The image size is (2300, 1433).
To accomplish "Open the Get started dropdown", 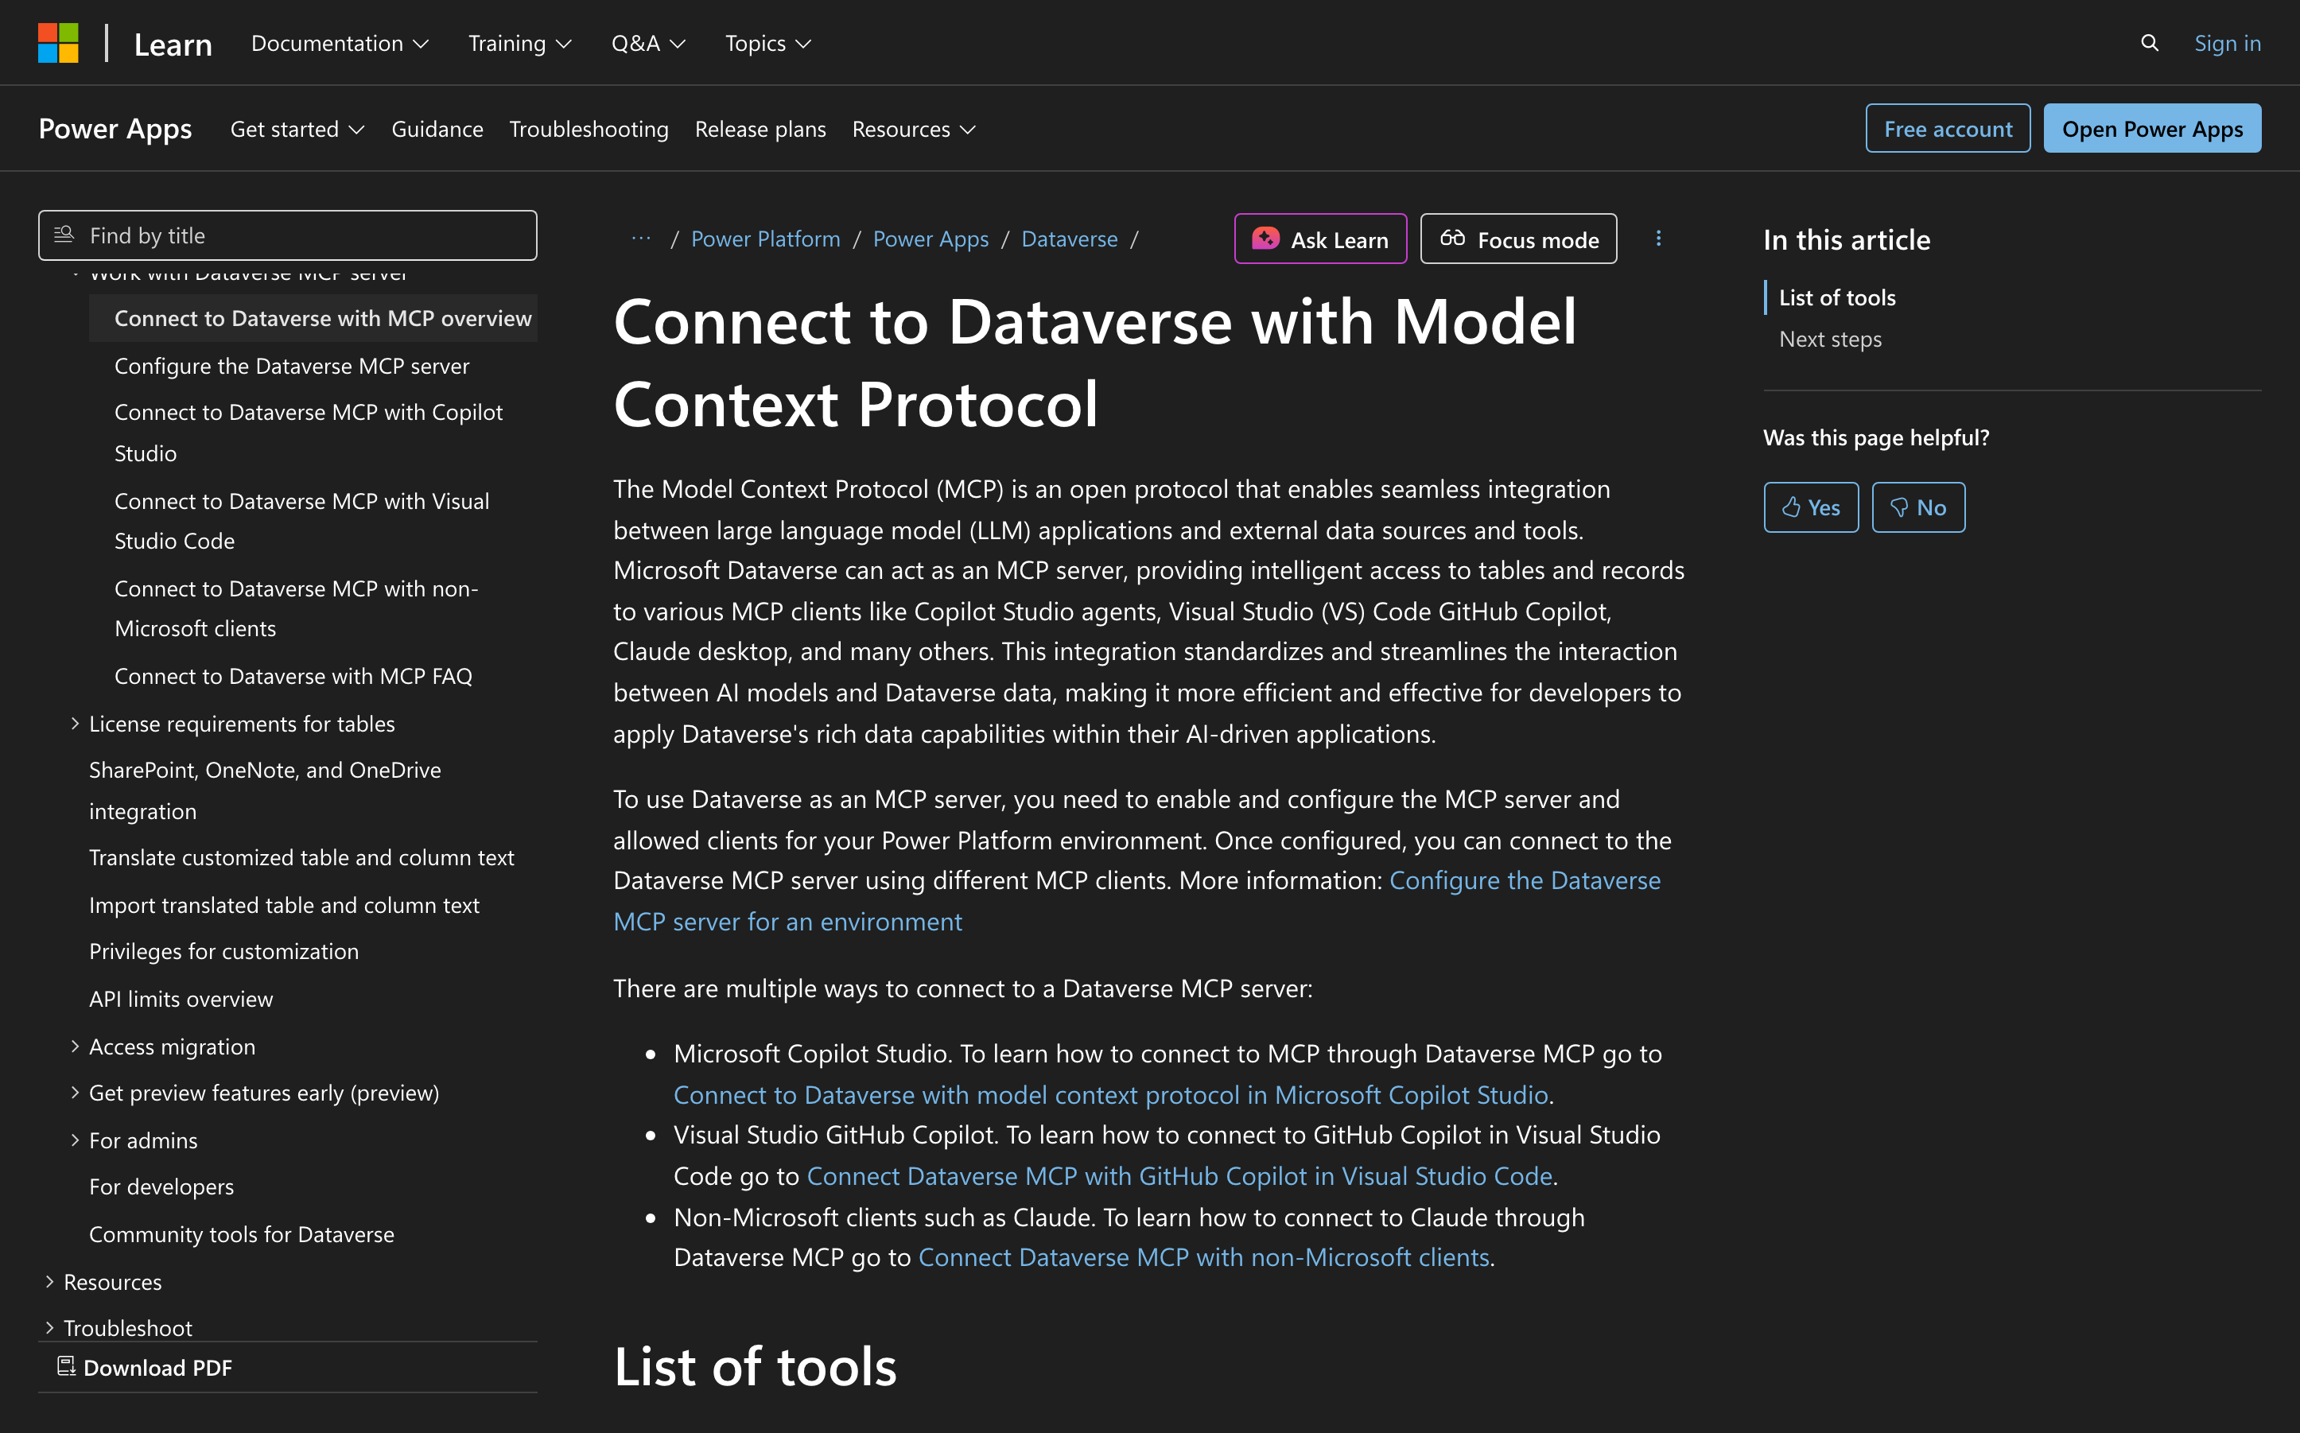I will (297, 129).
